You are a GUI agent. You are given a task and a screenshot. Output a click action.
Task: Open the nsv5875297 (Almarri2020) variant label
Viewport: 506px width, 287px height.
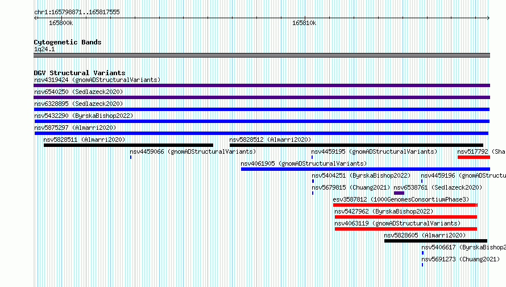click(75, 128)
